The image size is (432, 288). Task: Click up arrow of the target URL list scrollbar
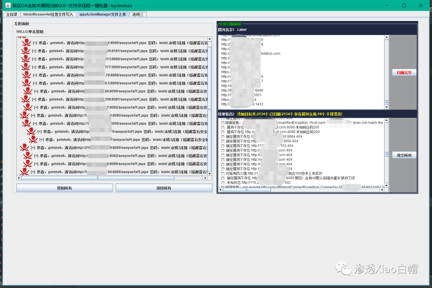coord(386,37)
